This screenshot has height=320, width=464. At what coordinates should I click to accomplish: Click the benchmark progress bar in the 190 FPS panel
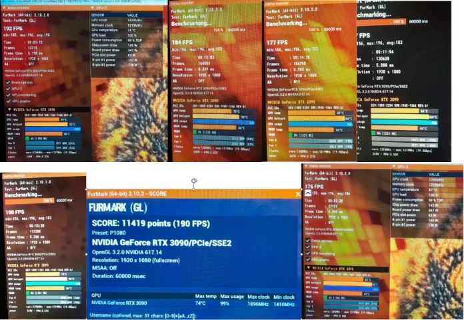tap(29, 201)
